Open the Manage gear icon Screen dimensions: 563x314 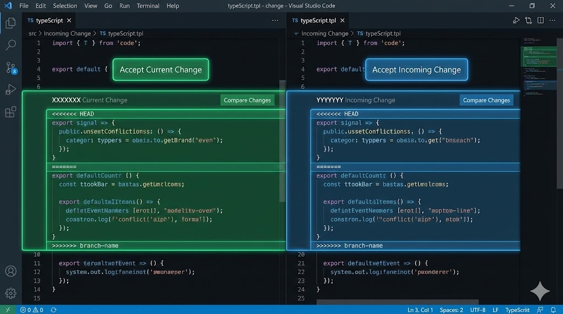pos(10,293)
